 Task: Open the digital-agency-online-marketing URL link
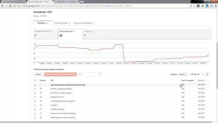pyautogui.click(x=63, y=118)
